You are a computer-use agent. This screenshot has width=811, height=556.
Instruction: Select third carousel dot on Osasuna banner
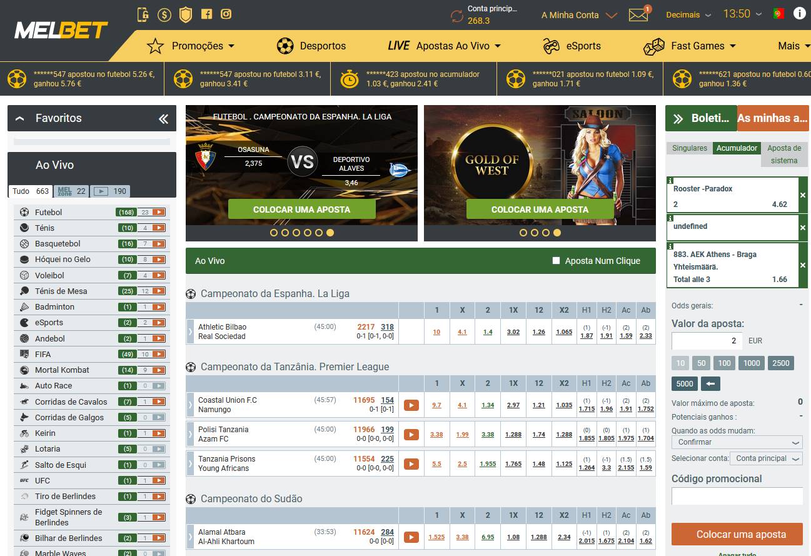click(x=296, y=233)
